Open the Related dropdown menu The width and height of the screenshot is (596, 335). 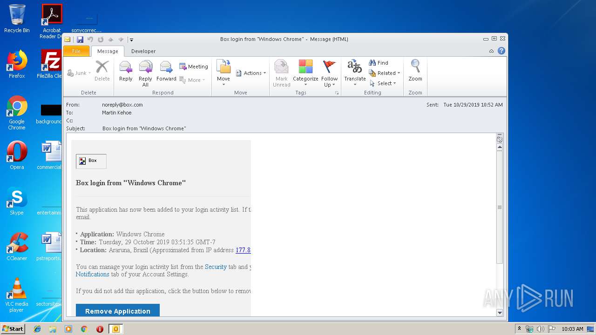click(385, 73)
